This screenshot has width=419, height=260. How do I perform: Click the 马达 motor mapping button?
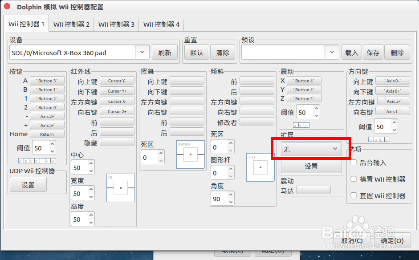313,190
